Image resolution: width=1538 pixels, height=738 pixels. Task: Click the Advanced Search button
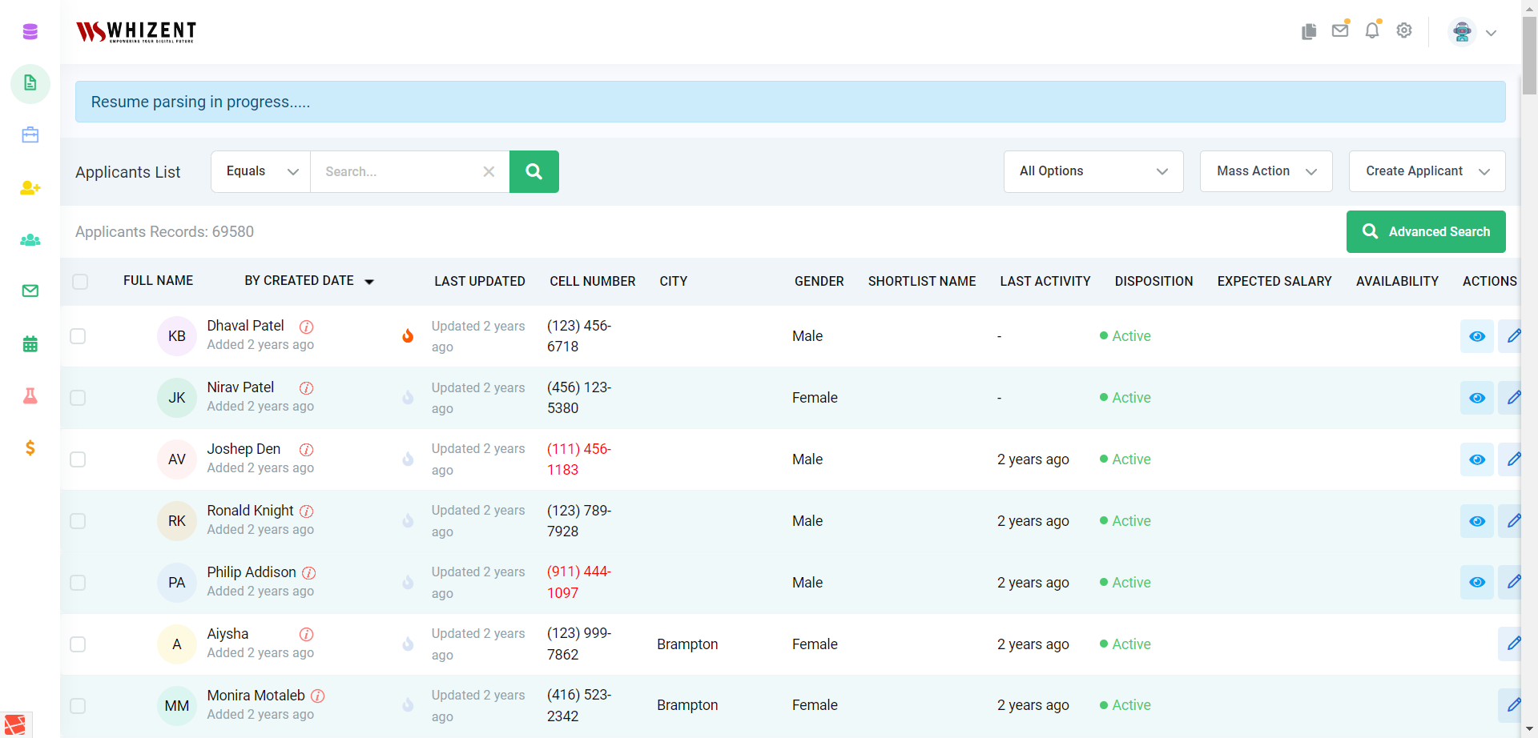click(1426, 231)
